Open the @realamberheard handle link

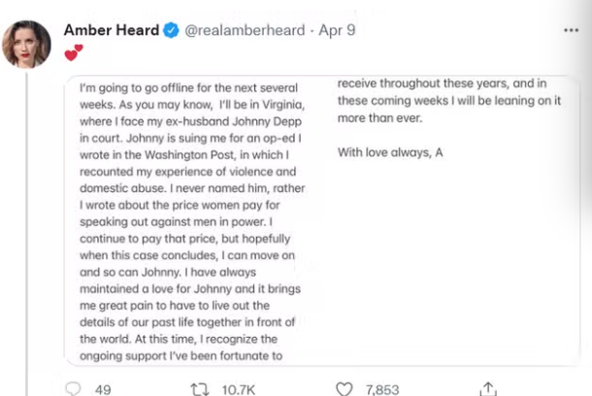pyautogui.click(x=242, y=30)
